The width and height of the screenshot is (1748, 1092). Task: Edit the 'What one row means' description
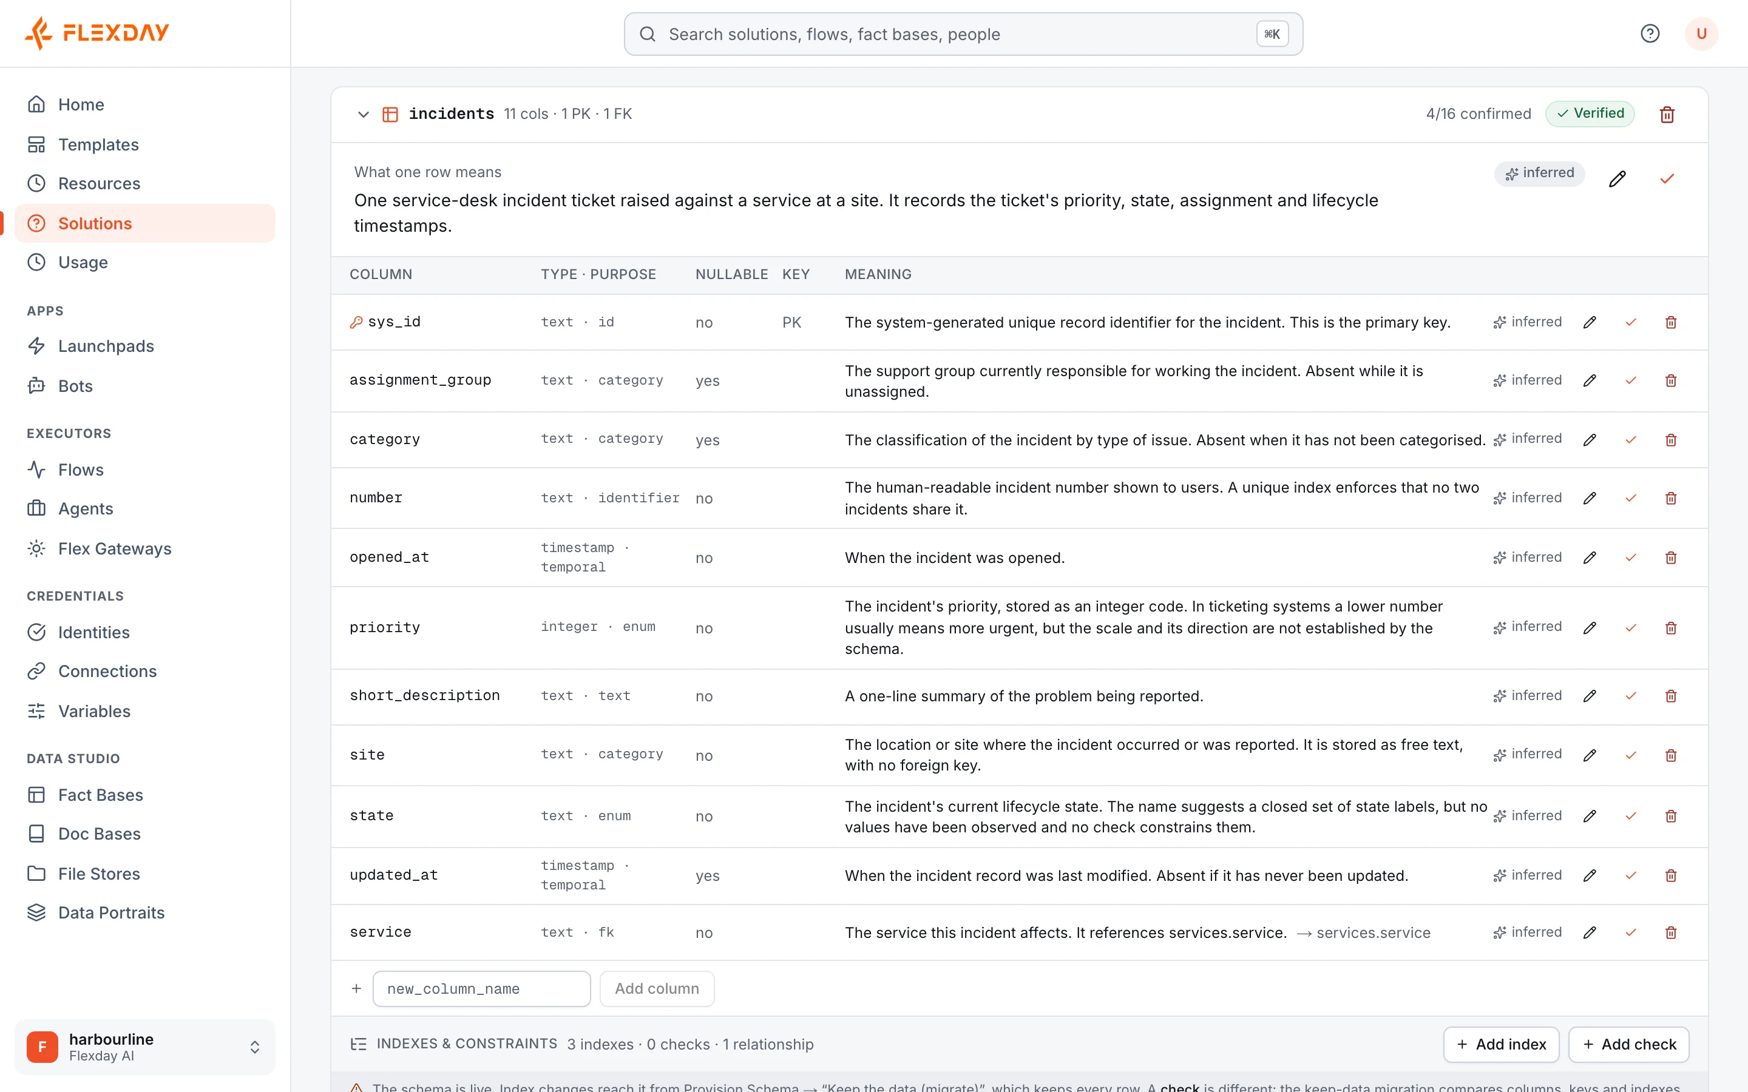coord(1618,178)
